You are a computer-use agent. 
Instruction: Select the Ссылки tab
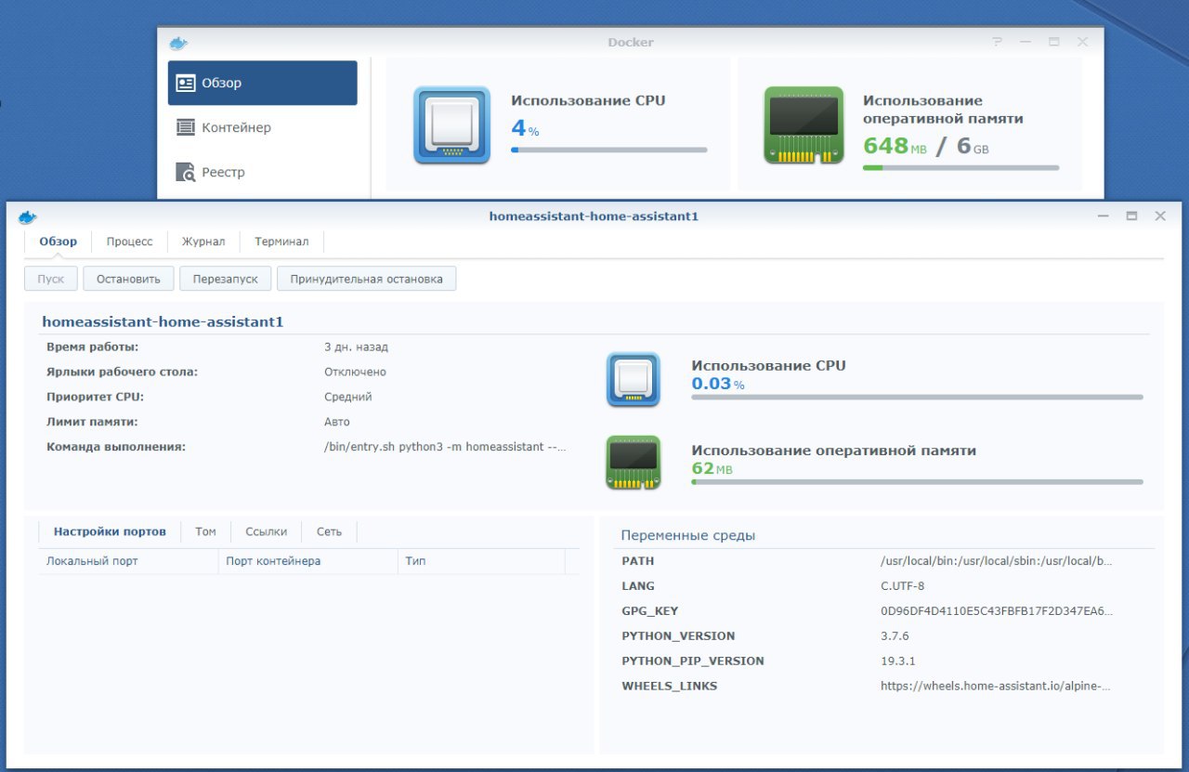(x=267, y=531)
